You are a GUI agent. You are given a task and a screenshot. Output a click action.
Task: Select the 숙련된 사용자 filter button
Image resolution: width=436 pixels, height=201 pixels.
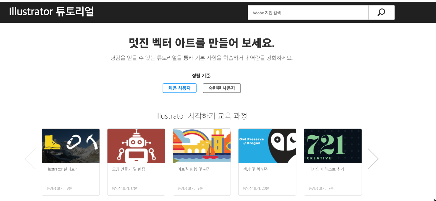click(222, 88)
